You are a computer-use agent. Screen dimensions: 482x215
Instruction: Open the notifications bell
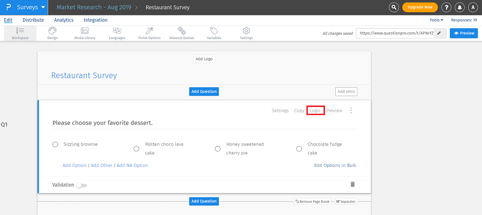pos(460,7)
